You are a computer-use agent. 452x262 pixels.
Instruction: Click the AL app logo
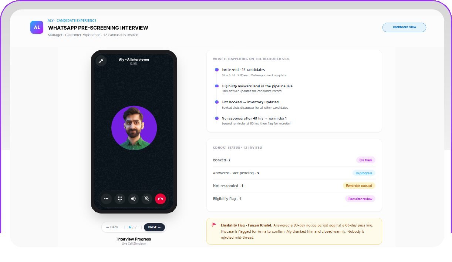click(37, 27)
